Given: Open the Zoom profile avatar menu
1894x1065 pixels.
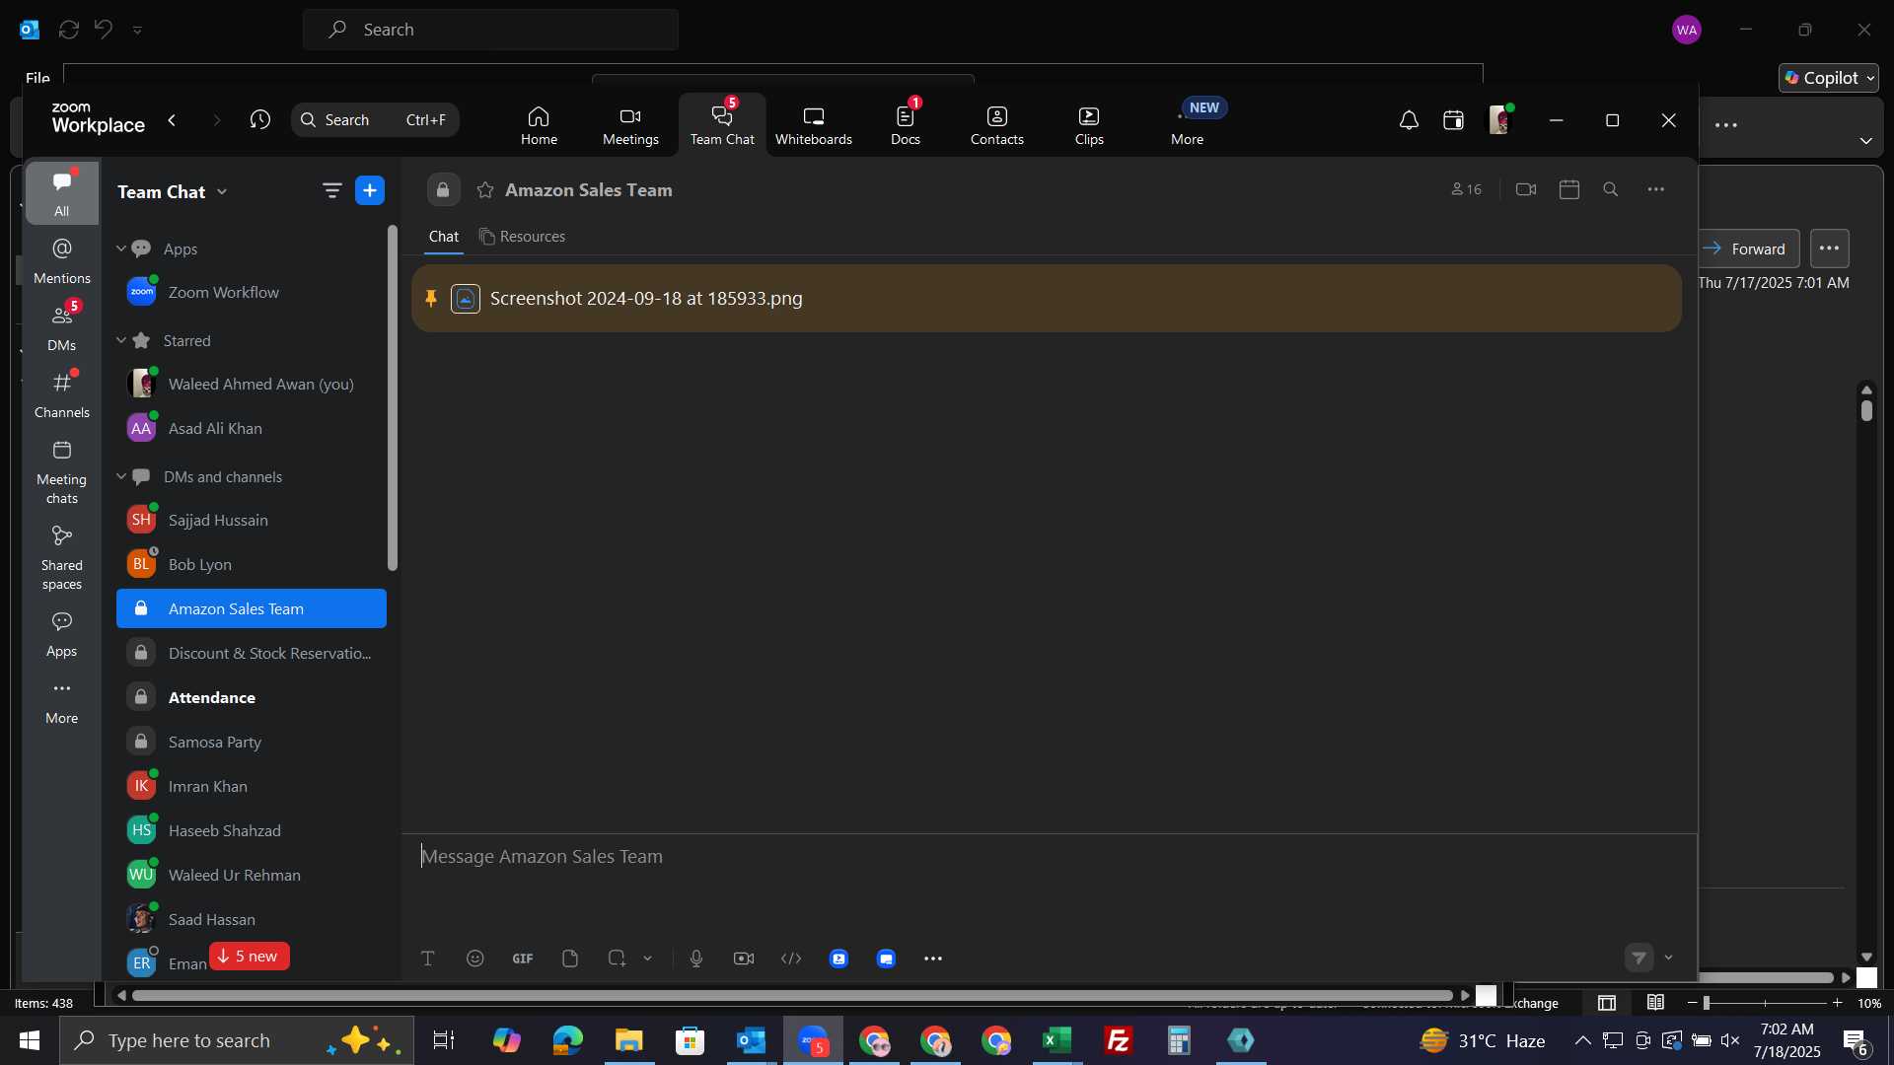Looking at the screenshot, I should click(x=1499, y=120).
